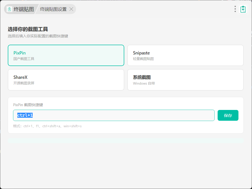This screenshot has width=252, height=189.
Task: Click into the ctrl+1 shortcut input field
Action: tap(114, 115)
